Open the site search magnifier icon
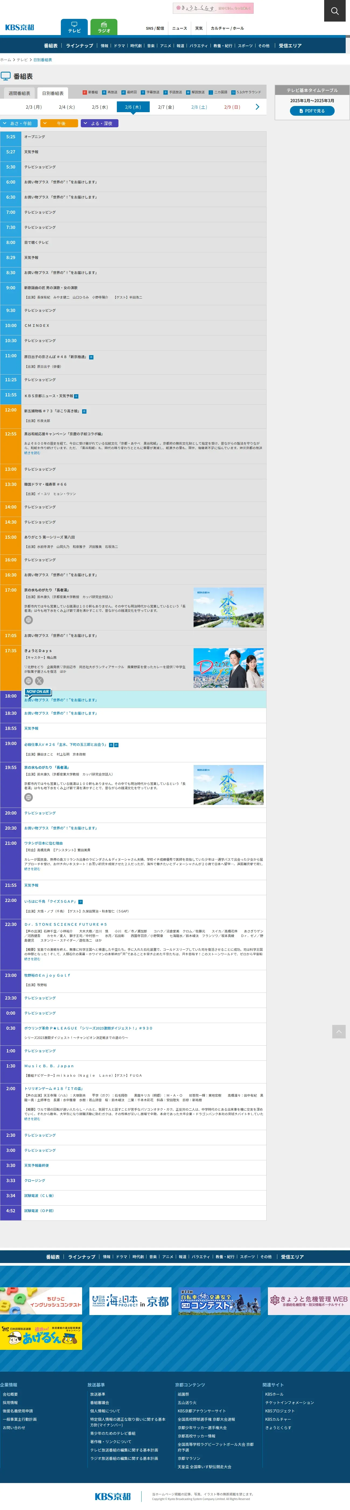Image resolution: width=350 pixels, height=1510 pixels. coord(335,11)
